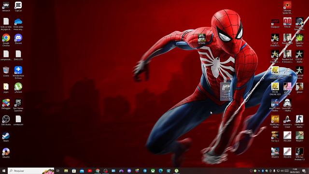Open the Discord desktop shortcut
The image size is (309, 174).
(x=18, y=39)
